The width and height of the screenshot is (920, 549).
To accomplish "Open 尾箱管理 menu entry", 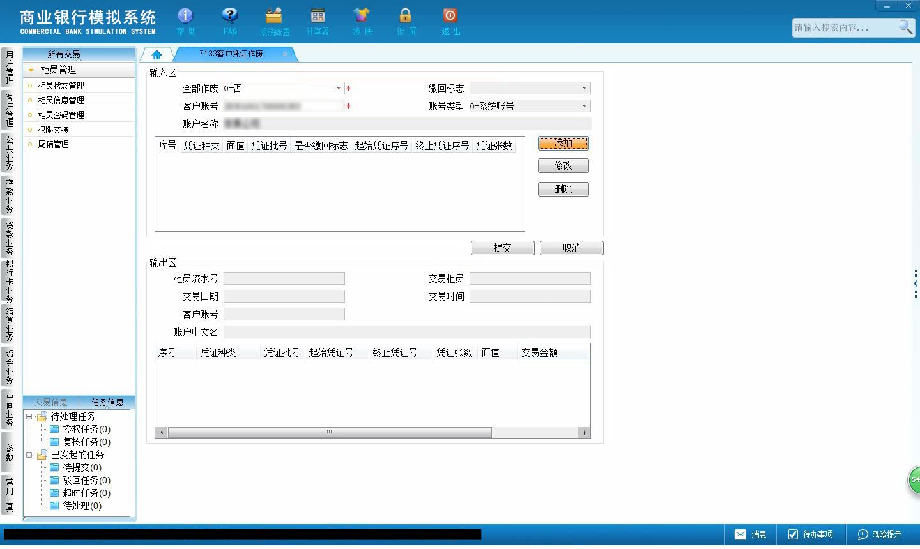I will tap(53, 144).
